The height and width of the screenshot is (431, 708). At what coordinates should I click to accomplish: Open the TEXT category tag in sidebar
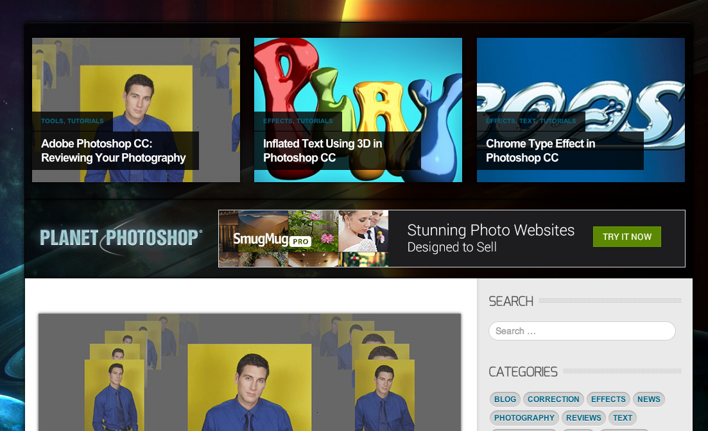point(623,418)
